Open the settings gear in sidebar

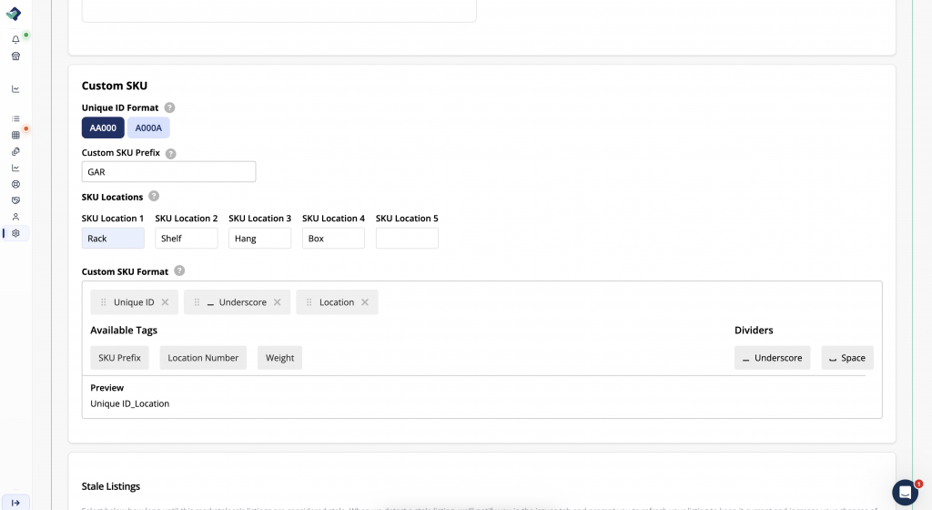15,233
